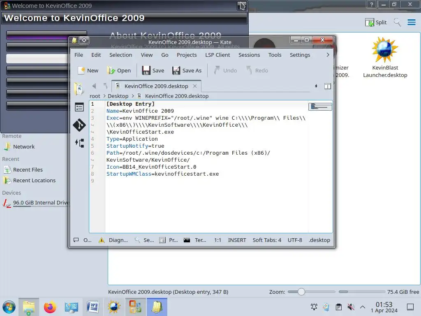The height and width of the screenshot is (316, 421).
Task: Expand hidden menus with the chevron arrow
Action: pos(328,55)
